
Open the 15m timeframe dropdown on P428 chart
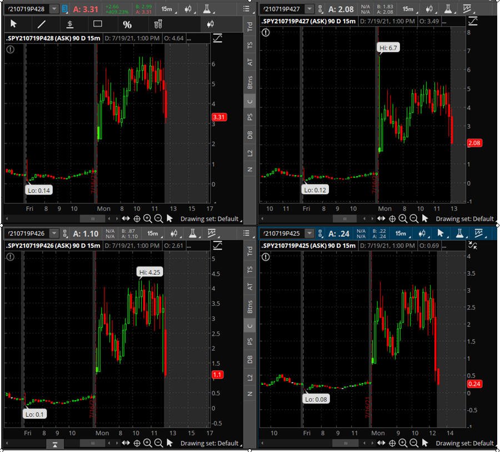pyautogui.click(x=168, y=9)
